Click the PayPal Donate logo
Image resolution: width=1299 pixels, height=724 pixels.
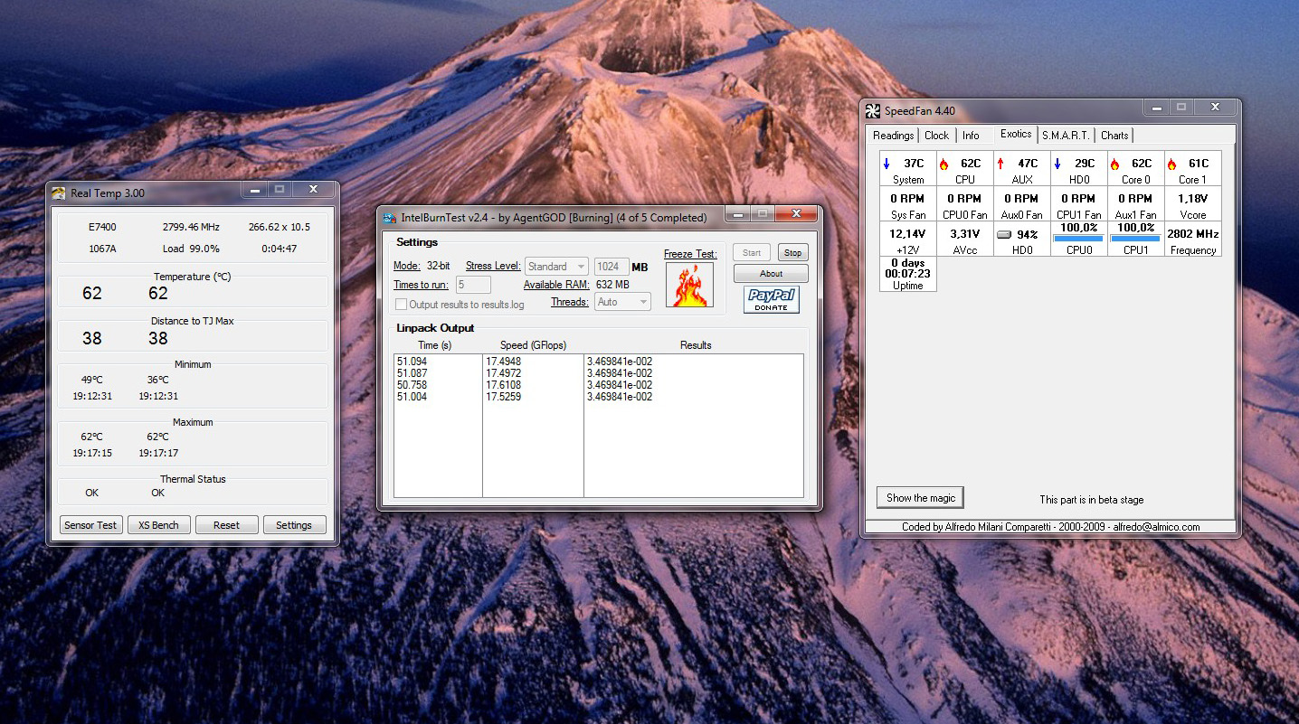pyautogui.click(x=771, y=300)
